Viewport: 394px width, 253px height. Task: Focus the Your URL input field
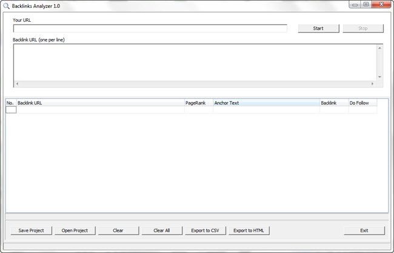point(150,29)
